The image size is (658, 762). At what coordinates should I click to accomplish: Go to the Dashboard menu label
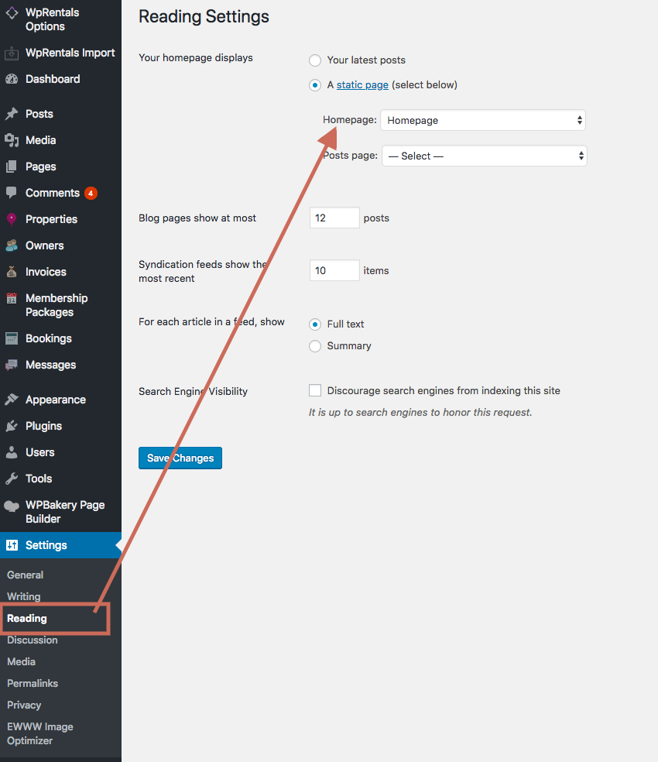coord(53,79)
